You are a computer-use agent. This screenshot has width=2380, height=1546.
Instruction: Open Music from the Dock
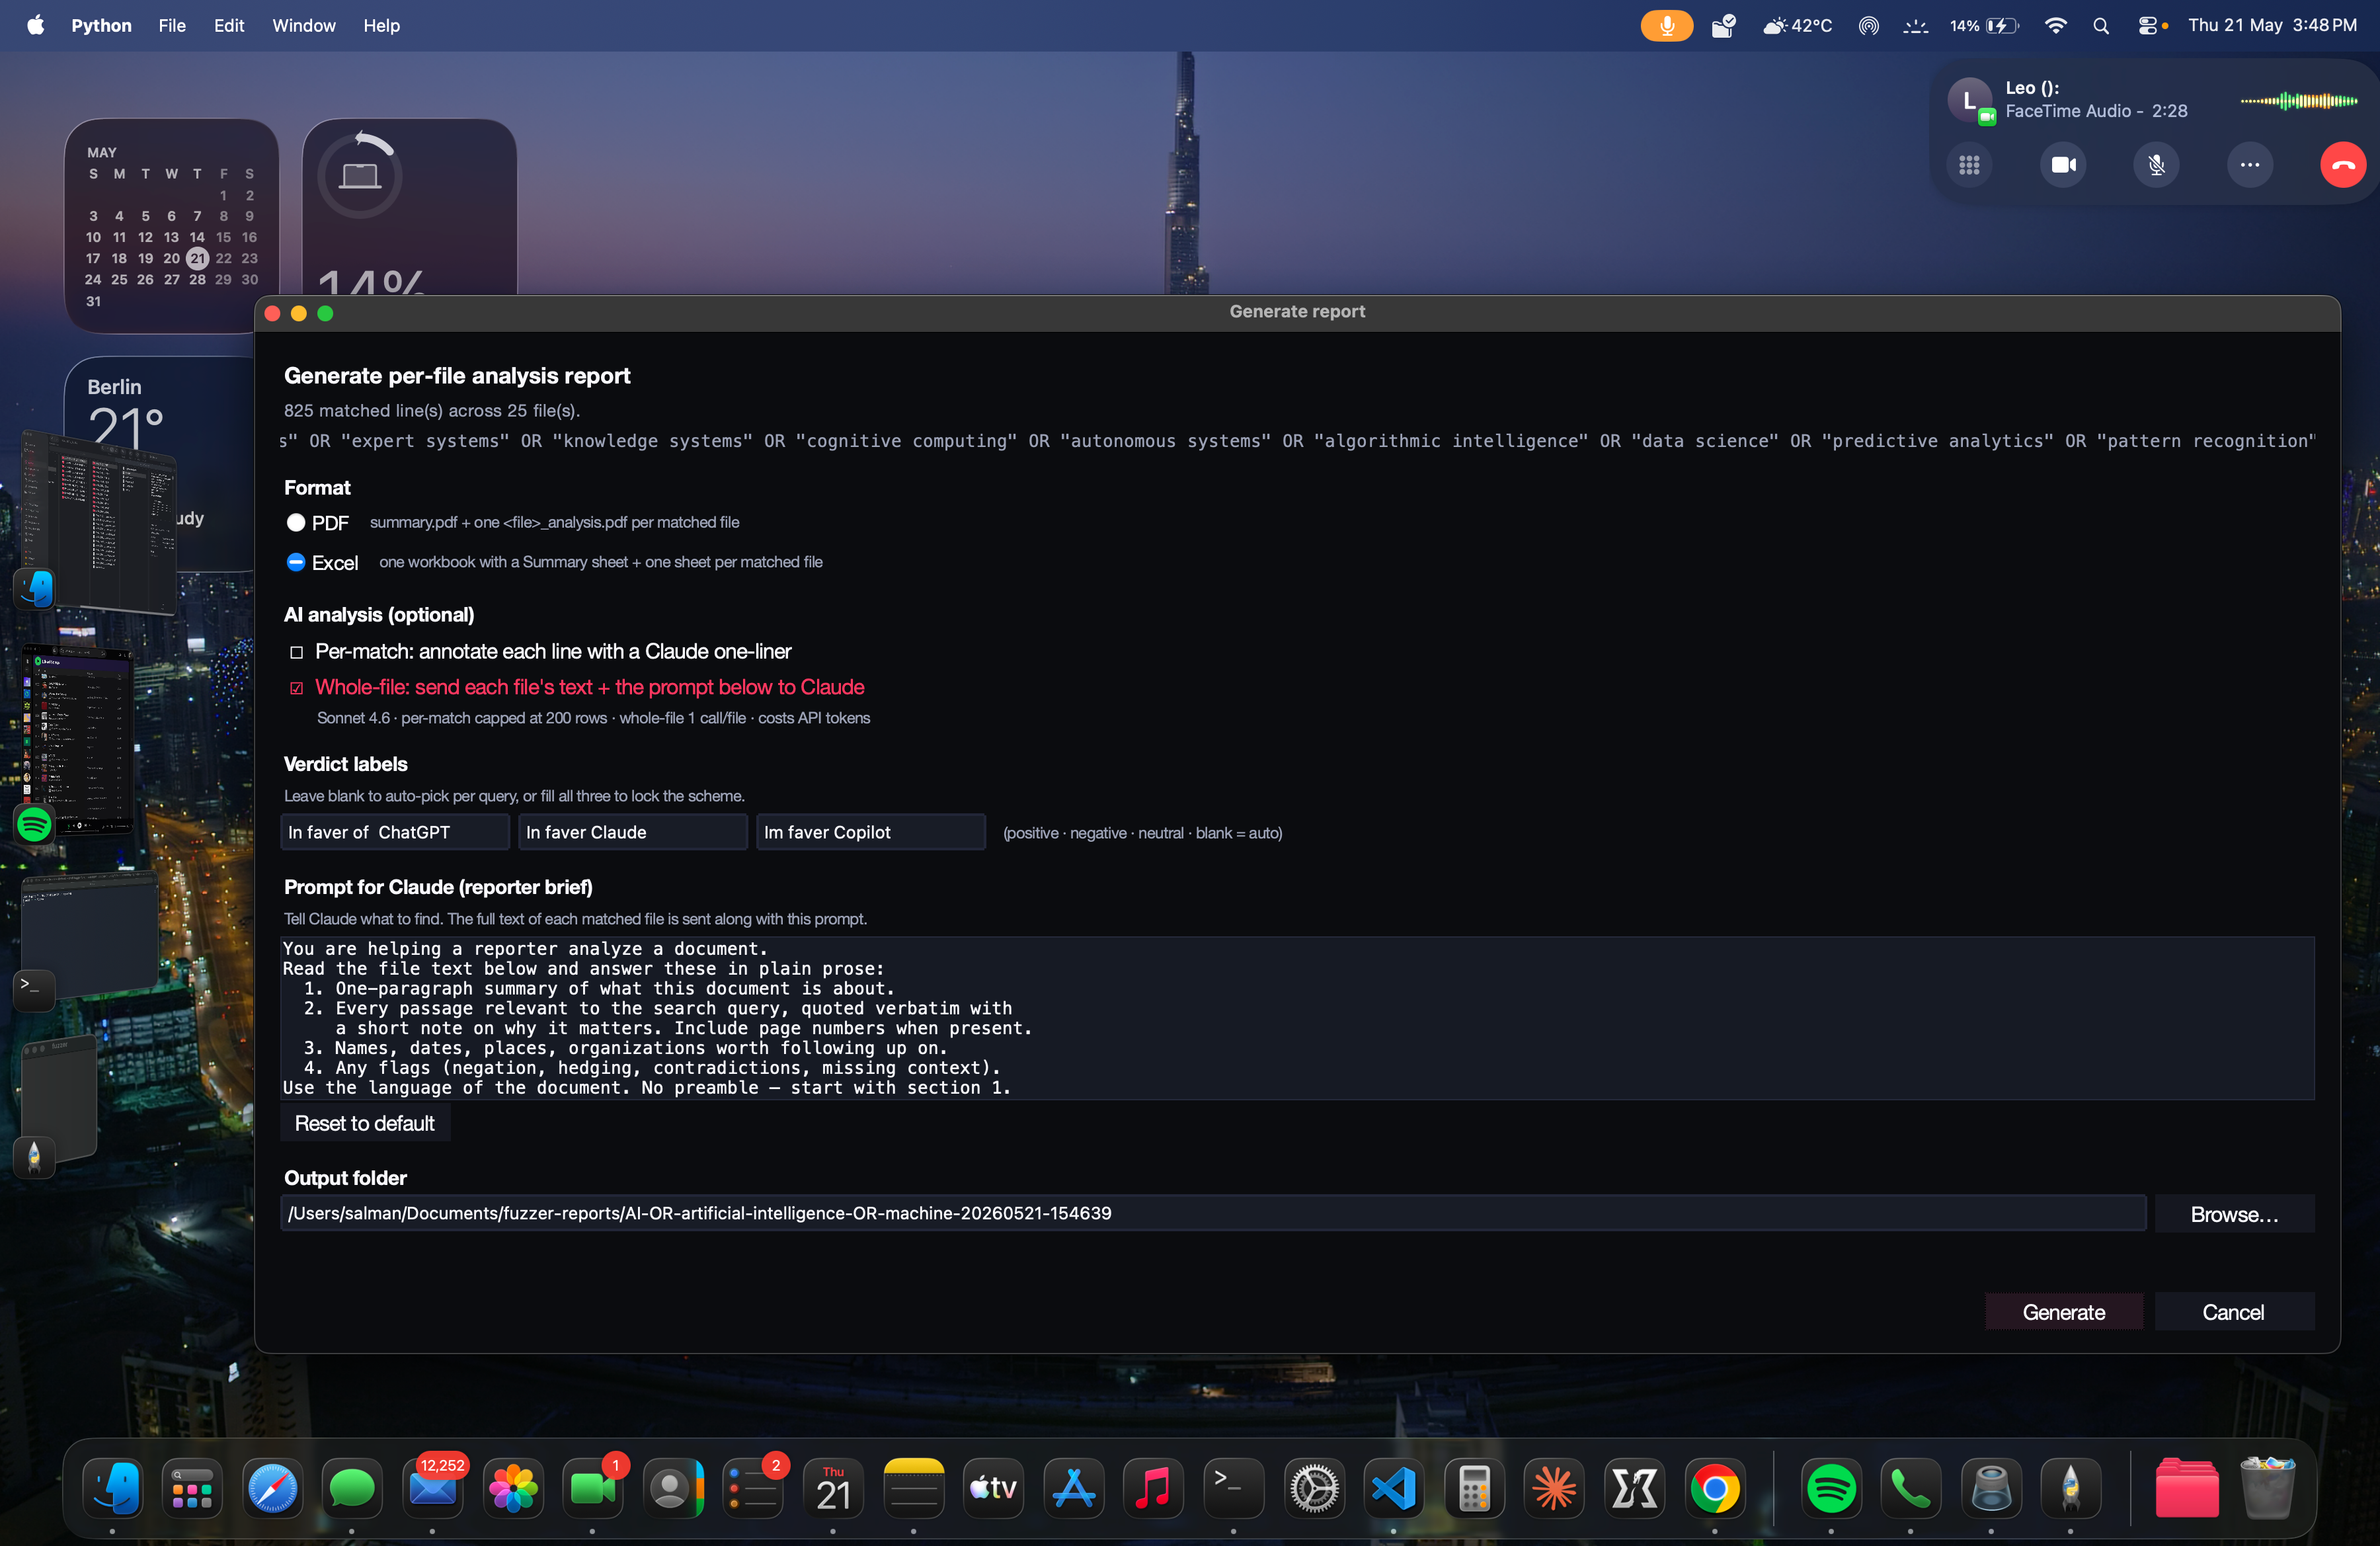tap(1154, 1488)
